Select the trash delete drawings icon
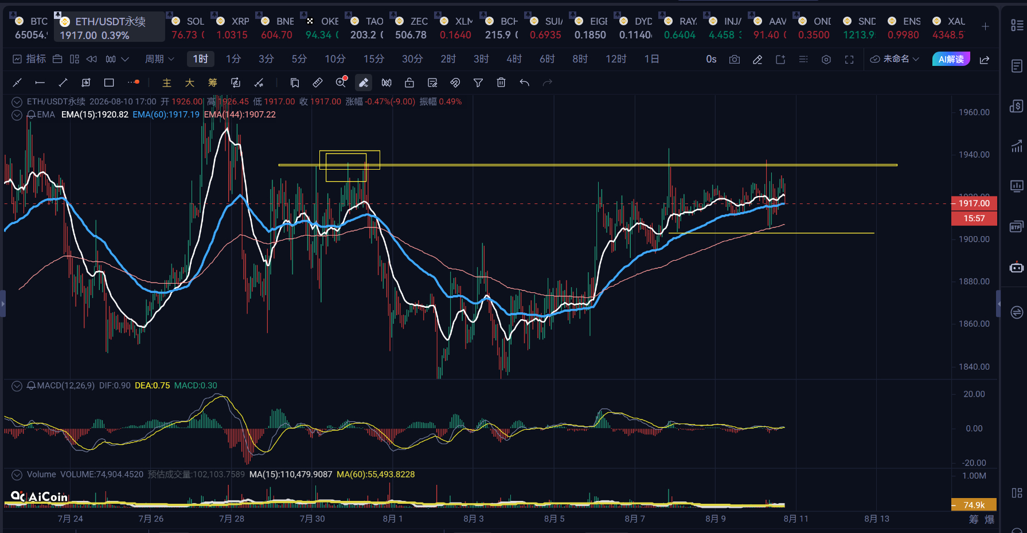 coord(501,83)
